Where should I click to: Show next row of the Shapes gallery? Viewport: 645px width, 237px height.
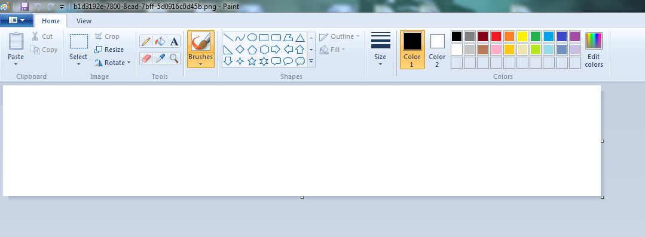[x=311, y=50]
